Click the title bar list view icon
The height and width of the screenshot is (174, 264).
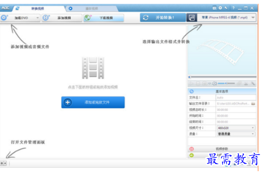point(214,8)
